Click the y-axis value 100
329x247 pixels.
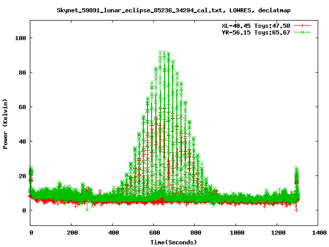pyautogui.click(x=21, y=38)
